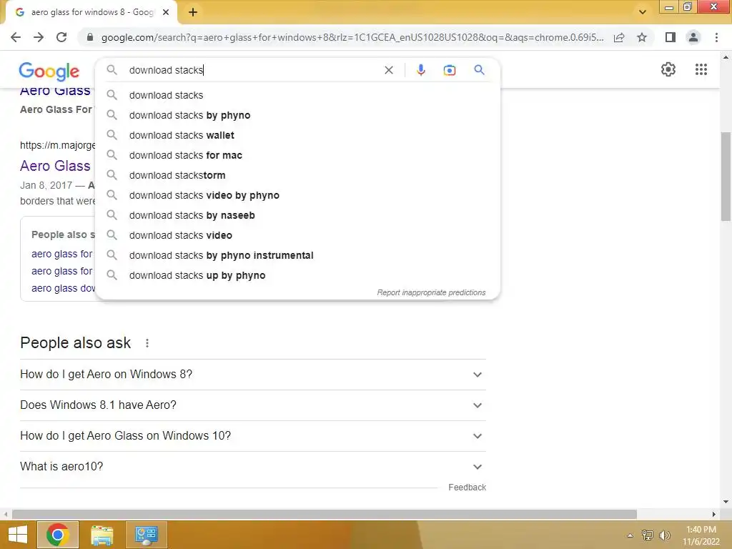The height and width of the screenshot is (549, 732).
Task: Bookmark this page with the star icon
Action: 642,37
